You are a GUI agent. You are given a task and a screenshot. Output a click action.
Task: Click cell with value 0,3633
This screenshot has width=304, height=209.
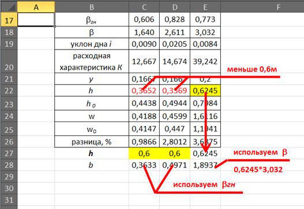pyautogui.click(x=144, y=165)
